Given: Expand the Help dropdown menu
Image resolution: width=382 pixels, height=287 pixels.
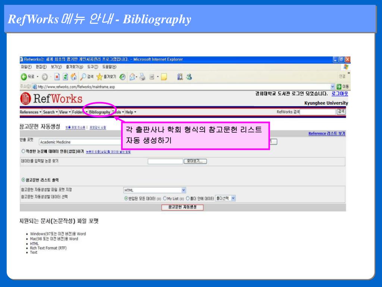Looking at the screenshot, I should pyautogui.click(x=131, y=112).
